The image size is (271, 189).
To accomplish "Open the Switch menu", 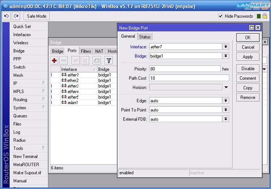I will point(29,67).
